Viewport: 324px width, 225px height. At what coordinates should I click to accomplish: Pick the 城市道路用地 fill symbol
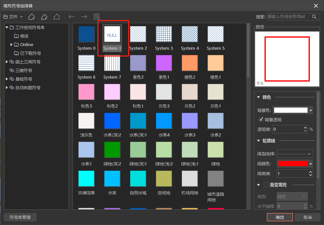pos(216,179)
